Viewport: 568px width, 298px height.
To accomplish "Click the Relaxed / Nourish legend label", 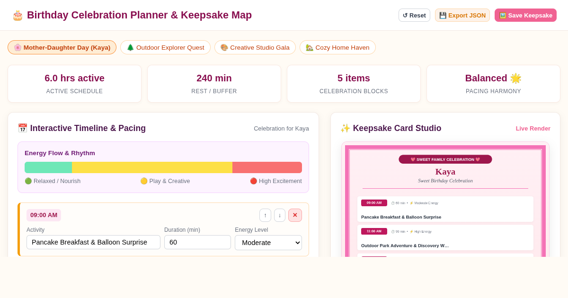I will tap(53, 181).
